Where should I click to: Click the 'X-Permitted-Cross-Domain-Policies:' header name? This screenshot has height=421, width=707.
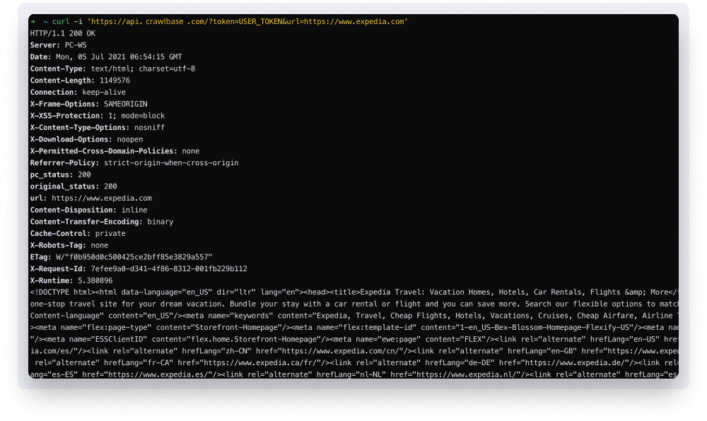click(104, 151)
